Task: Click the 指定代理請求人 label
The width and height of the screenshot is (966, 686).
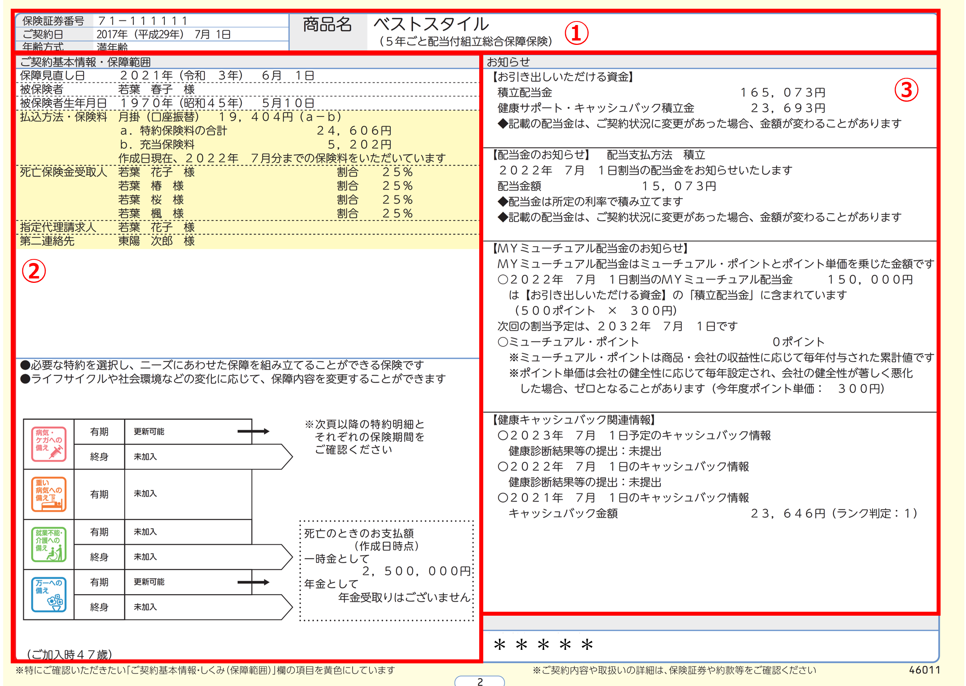Action: pos(58,227)
